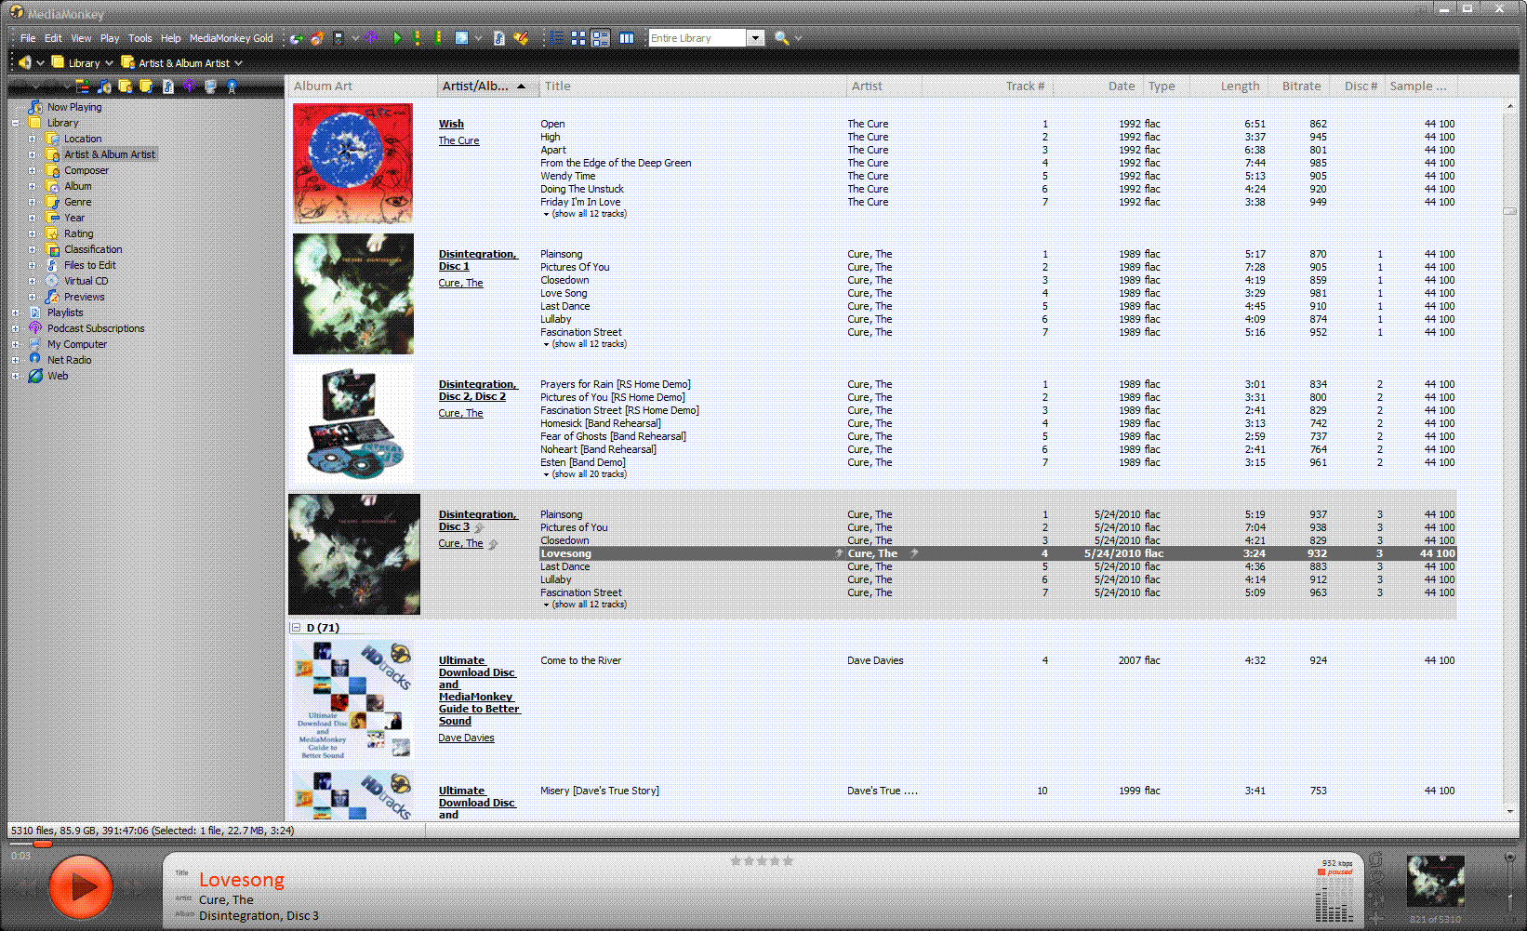Click the purple podcast icon in the main toolbar
Viewport: 1527px width, 931px height.
point(372,38)
